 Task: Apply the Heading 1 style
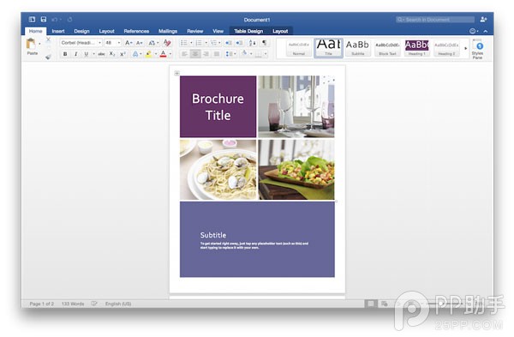[x=416, y=48]
